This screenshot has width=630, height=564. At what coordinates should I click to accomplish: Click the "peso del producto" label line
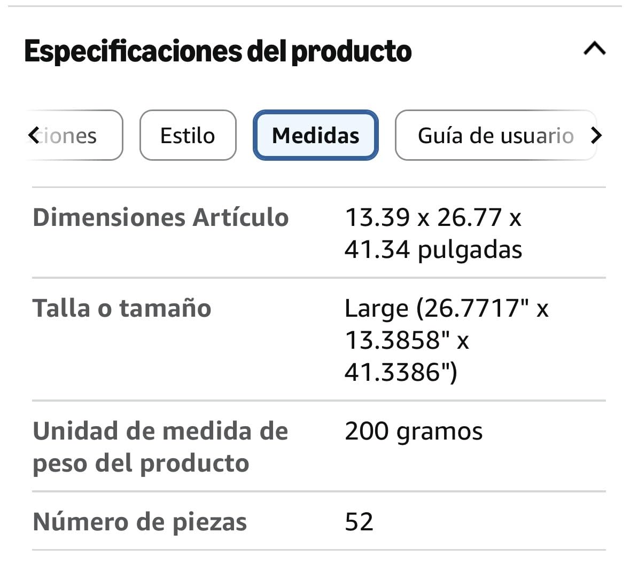(141, 464)
